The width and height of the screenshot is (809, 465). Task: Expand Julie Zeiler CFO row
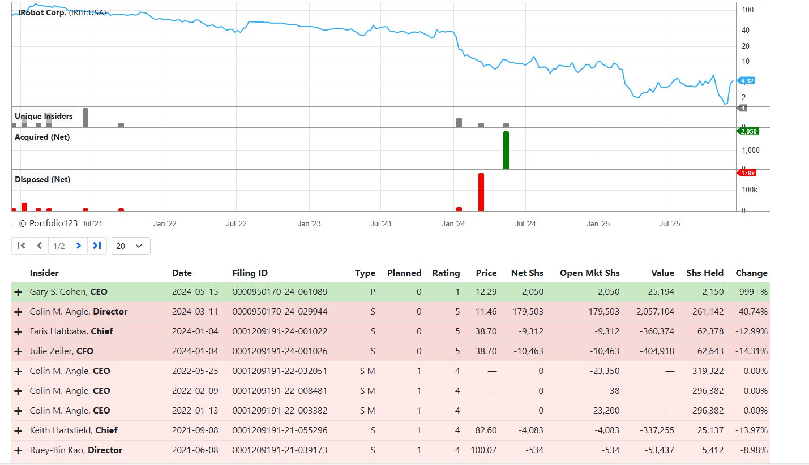click(18, 351)
